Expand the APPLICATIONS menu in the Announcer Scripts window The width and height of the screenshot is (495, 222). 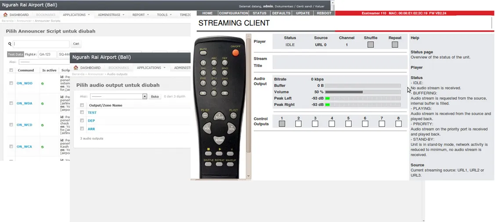pos(76,15)
